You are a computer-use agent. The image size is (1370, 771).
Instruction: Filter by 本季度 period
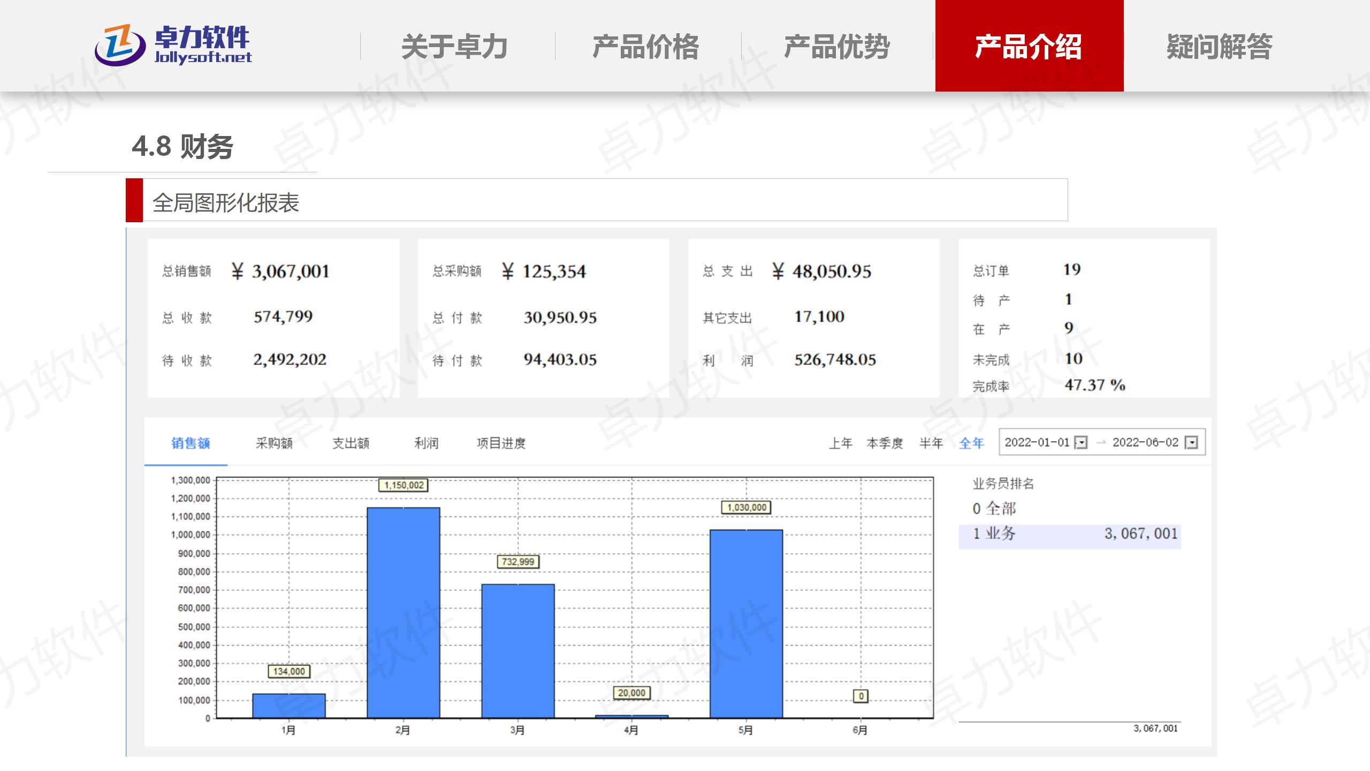885,443
